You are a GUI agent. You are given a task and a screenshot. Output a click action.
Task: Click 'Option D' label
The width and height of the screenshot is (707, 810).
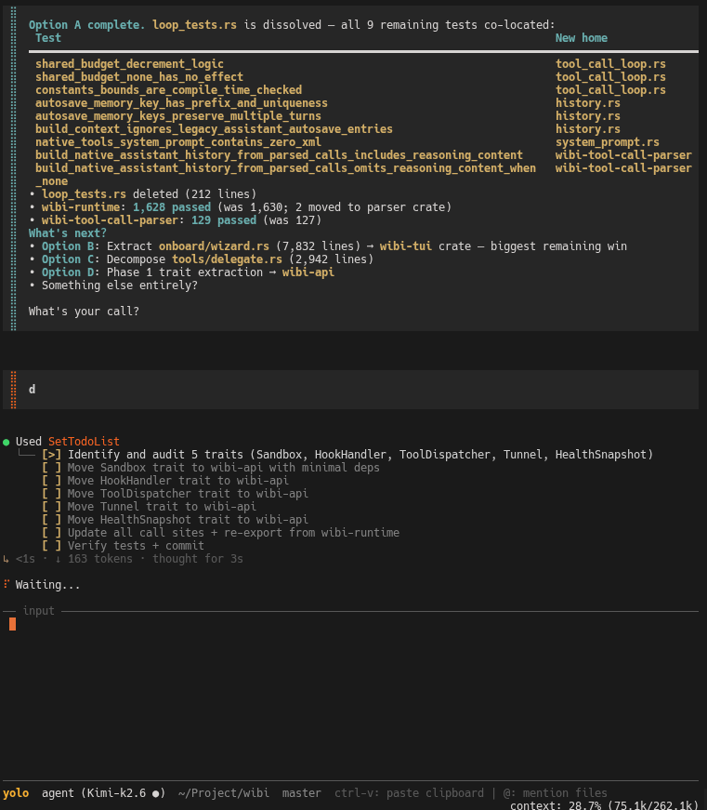tap(68, 272)
